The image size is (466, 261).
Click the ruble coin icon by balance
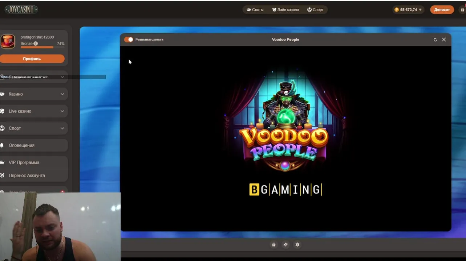(397, 10)
